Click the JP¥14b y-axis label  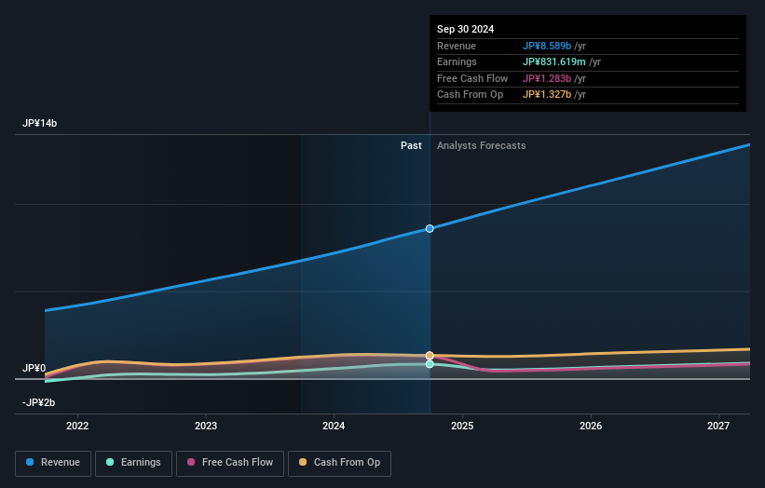39,123
